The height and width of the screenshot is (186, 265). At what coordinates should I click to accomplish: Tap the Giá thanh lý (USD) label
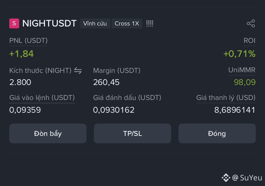(x=226, y=98)
